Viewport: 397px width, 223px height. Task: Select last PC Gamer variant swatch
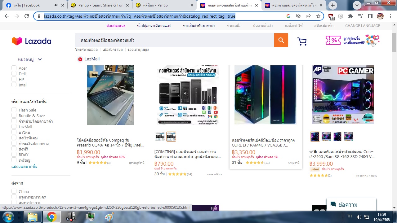(348, 137)
